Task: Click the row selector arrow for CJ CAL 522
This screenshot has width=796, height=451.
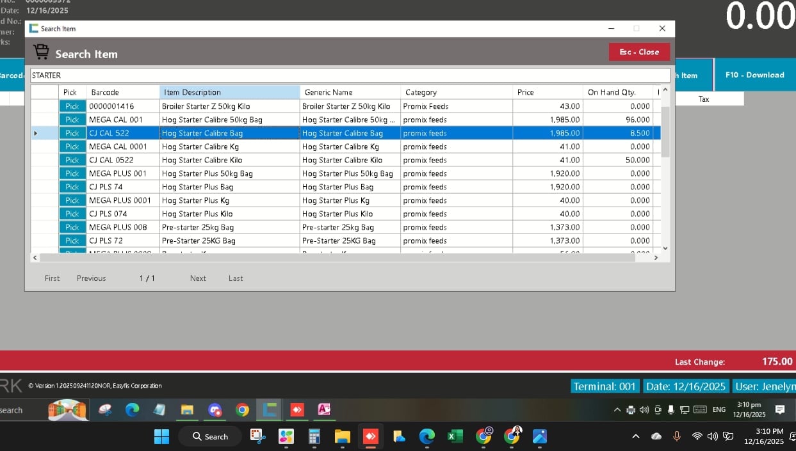Action: tap(36, 133)
